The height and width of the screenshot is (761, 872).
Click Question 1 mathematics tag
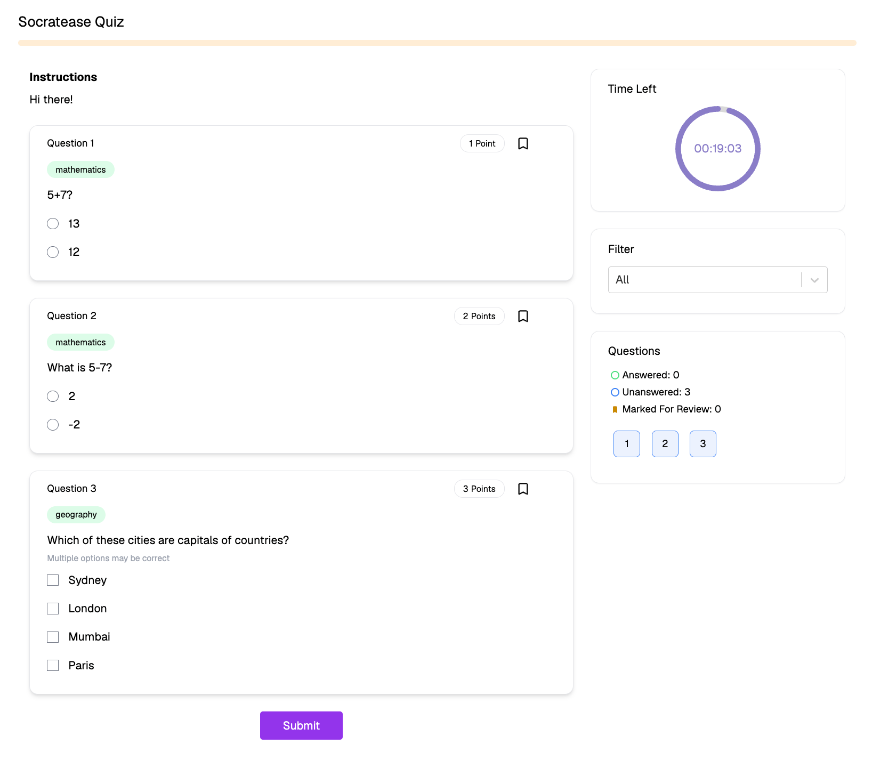pos(80,169)
